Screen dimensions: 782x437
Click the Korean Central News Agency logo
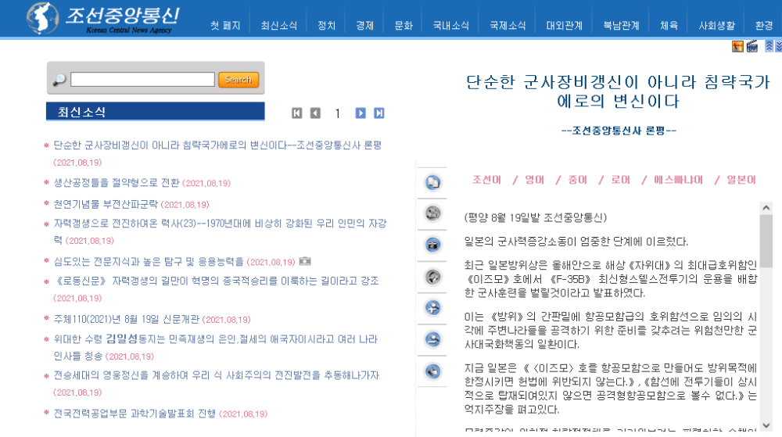(103, 17)
